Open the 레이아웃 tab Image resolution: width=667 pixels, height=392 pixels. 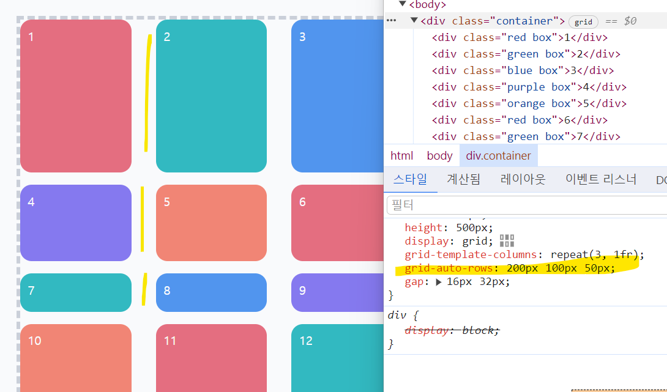(x=523, y=179)
